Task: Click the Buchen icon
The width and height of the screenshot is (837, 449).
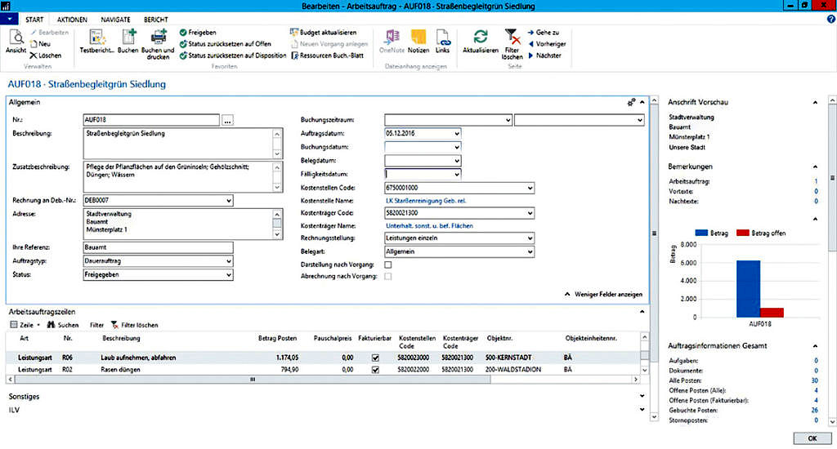Action: [128, 38]
